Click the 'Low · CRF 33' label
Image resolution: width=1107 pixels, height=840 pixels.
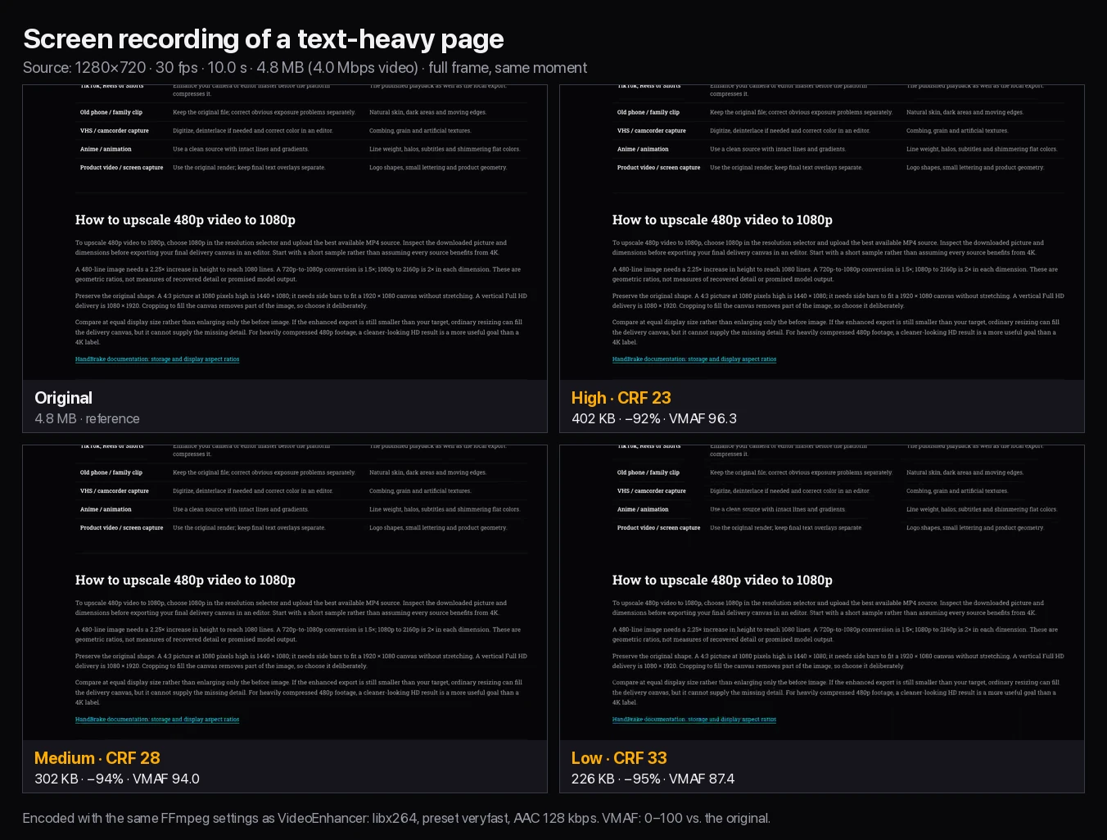619,758
